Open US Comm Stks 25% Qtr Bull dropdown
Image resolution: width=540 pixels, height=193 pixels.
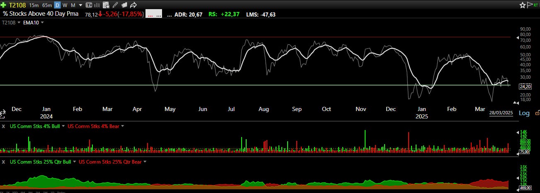click(x=75, y=162)
